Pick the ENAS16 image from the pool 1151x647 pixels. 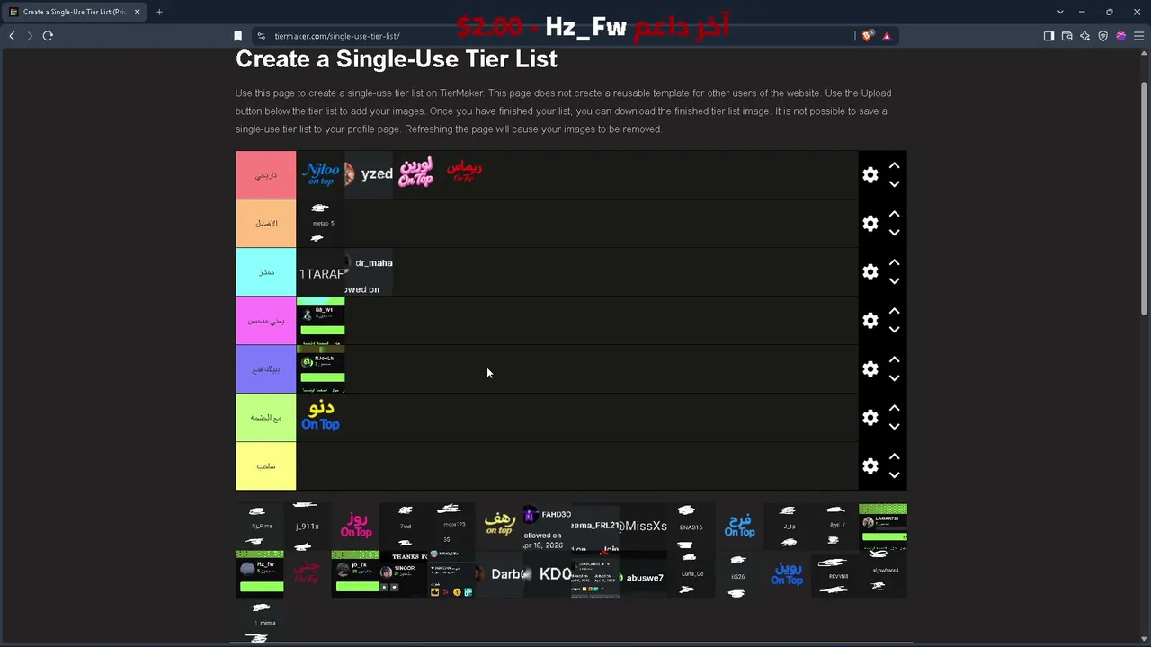click(691, 527)
